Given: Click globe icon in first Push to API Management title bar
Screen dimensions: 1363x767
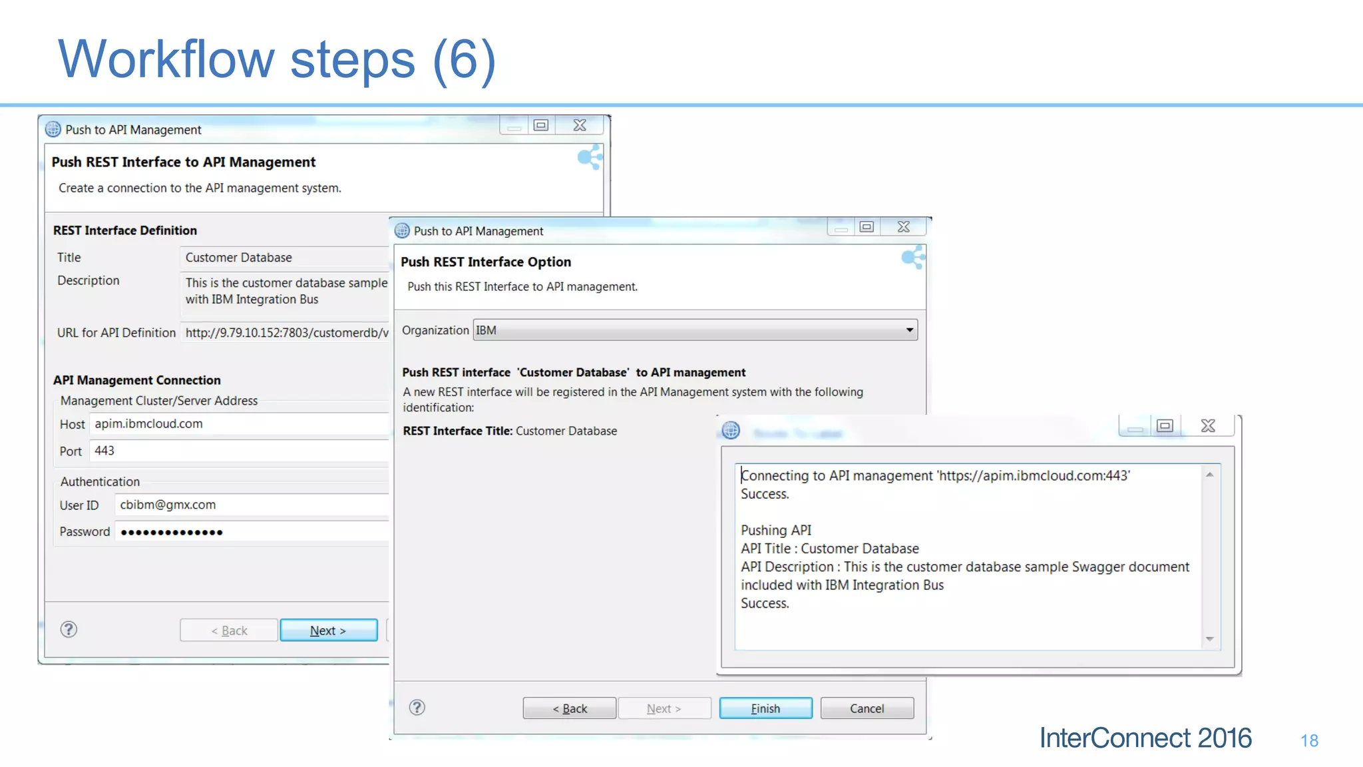Looking at the screenshot, I should (x=53, y=129).
